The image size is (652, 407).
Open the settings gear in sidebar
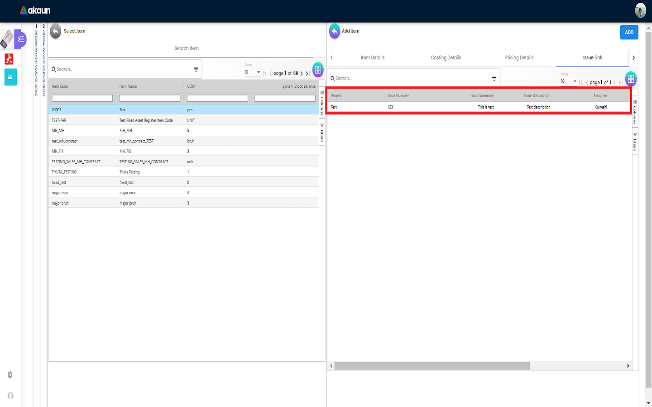pos(10,375)
